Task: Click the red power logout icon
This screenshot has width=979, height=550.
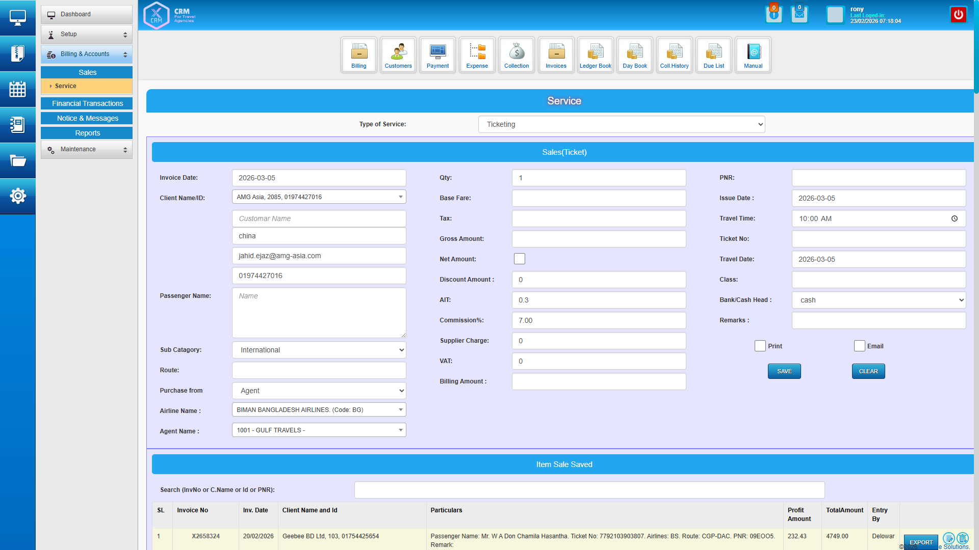Action: 958,15
